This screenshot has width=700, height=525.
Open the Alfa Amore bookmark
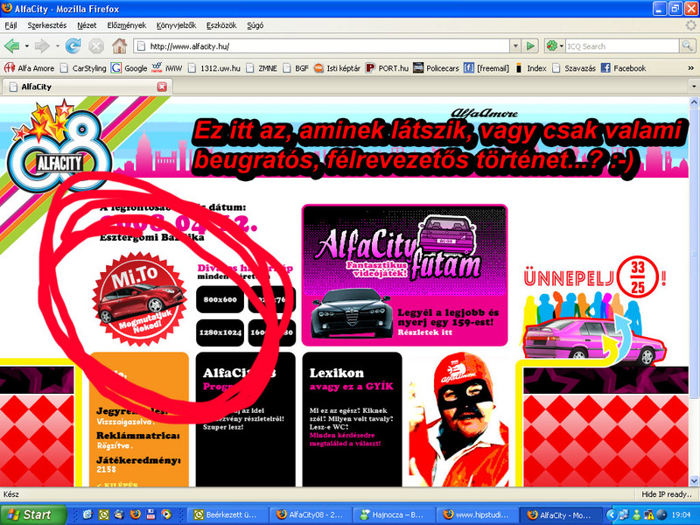pos(29,68)
